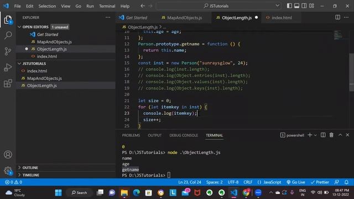
Task: Switch to the Problems panel tab
Action: (x=131, y=135)
